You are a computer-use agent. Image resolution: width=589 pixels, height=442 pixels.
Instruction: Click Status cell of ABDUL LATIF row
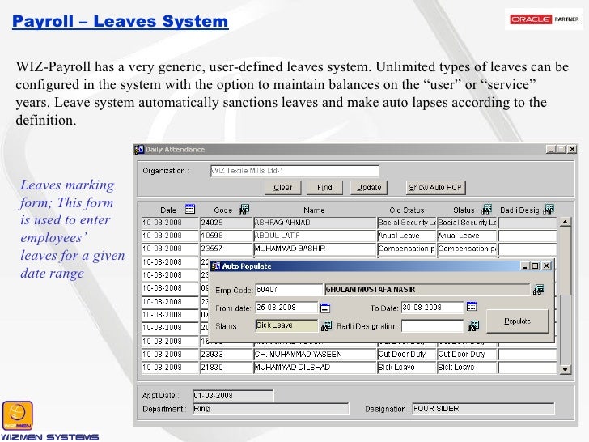click(x=467, y=236)
